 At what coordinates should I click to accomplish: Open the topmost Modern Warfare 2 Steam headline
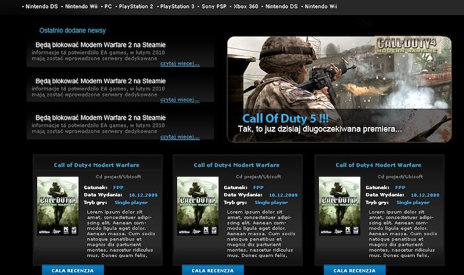click(100, 45)
